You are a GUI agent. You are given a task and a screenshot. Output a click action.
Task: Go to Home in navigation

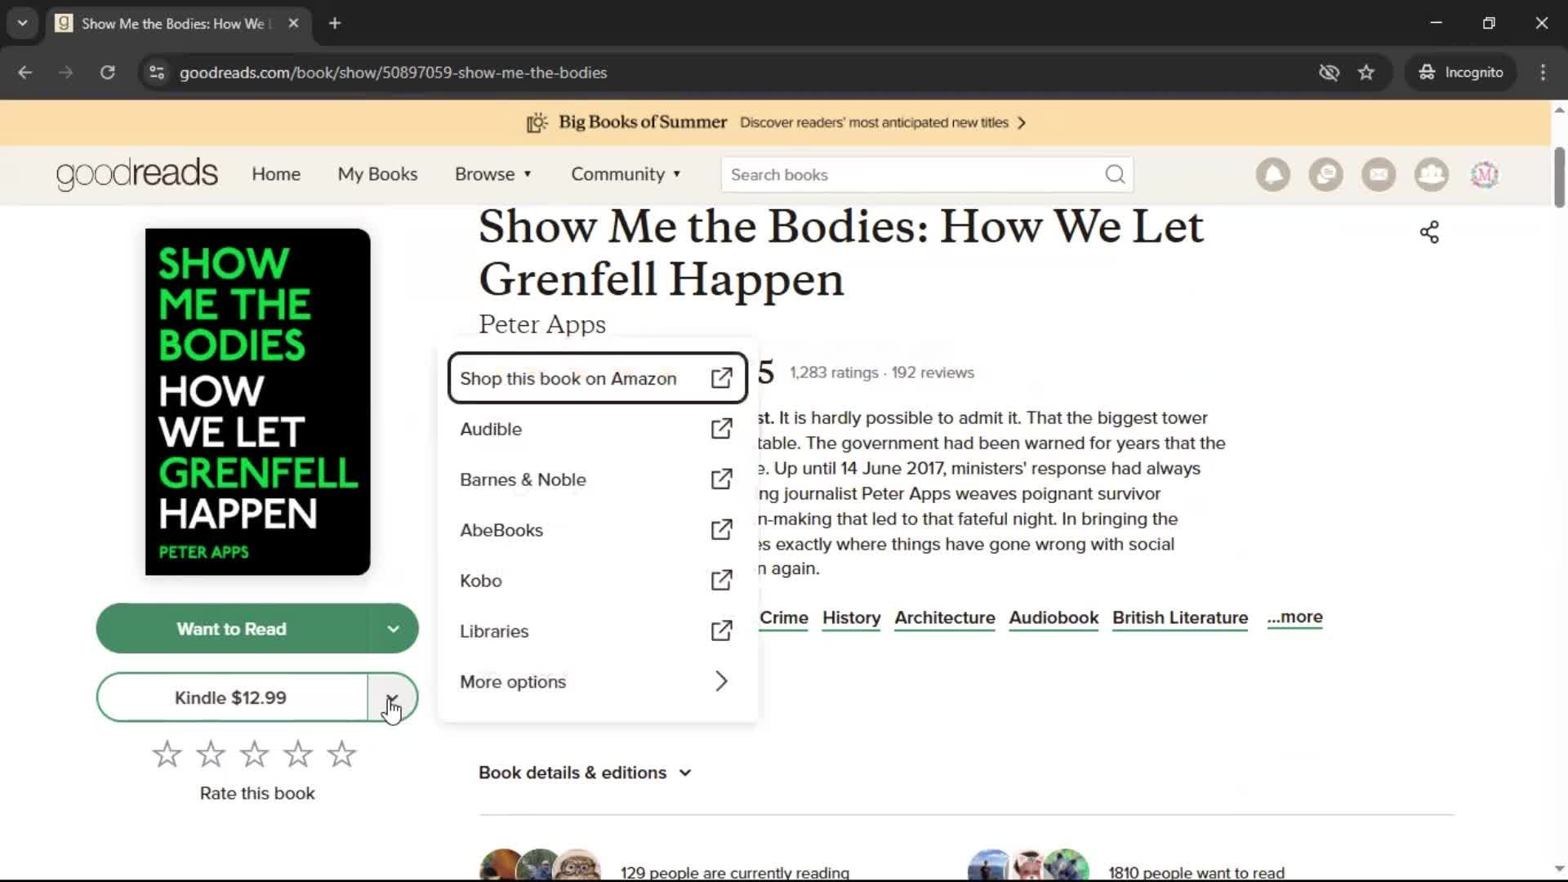pyautogui.click(x=276, y=175)
